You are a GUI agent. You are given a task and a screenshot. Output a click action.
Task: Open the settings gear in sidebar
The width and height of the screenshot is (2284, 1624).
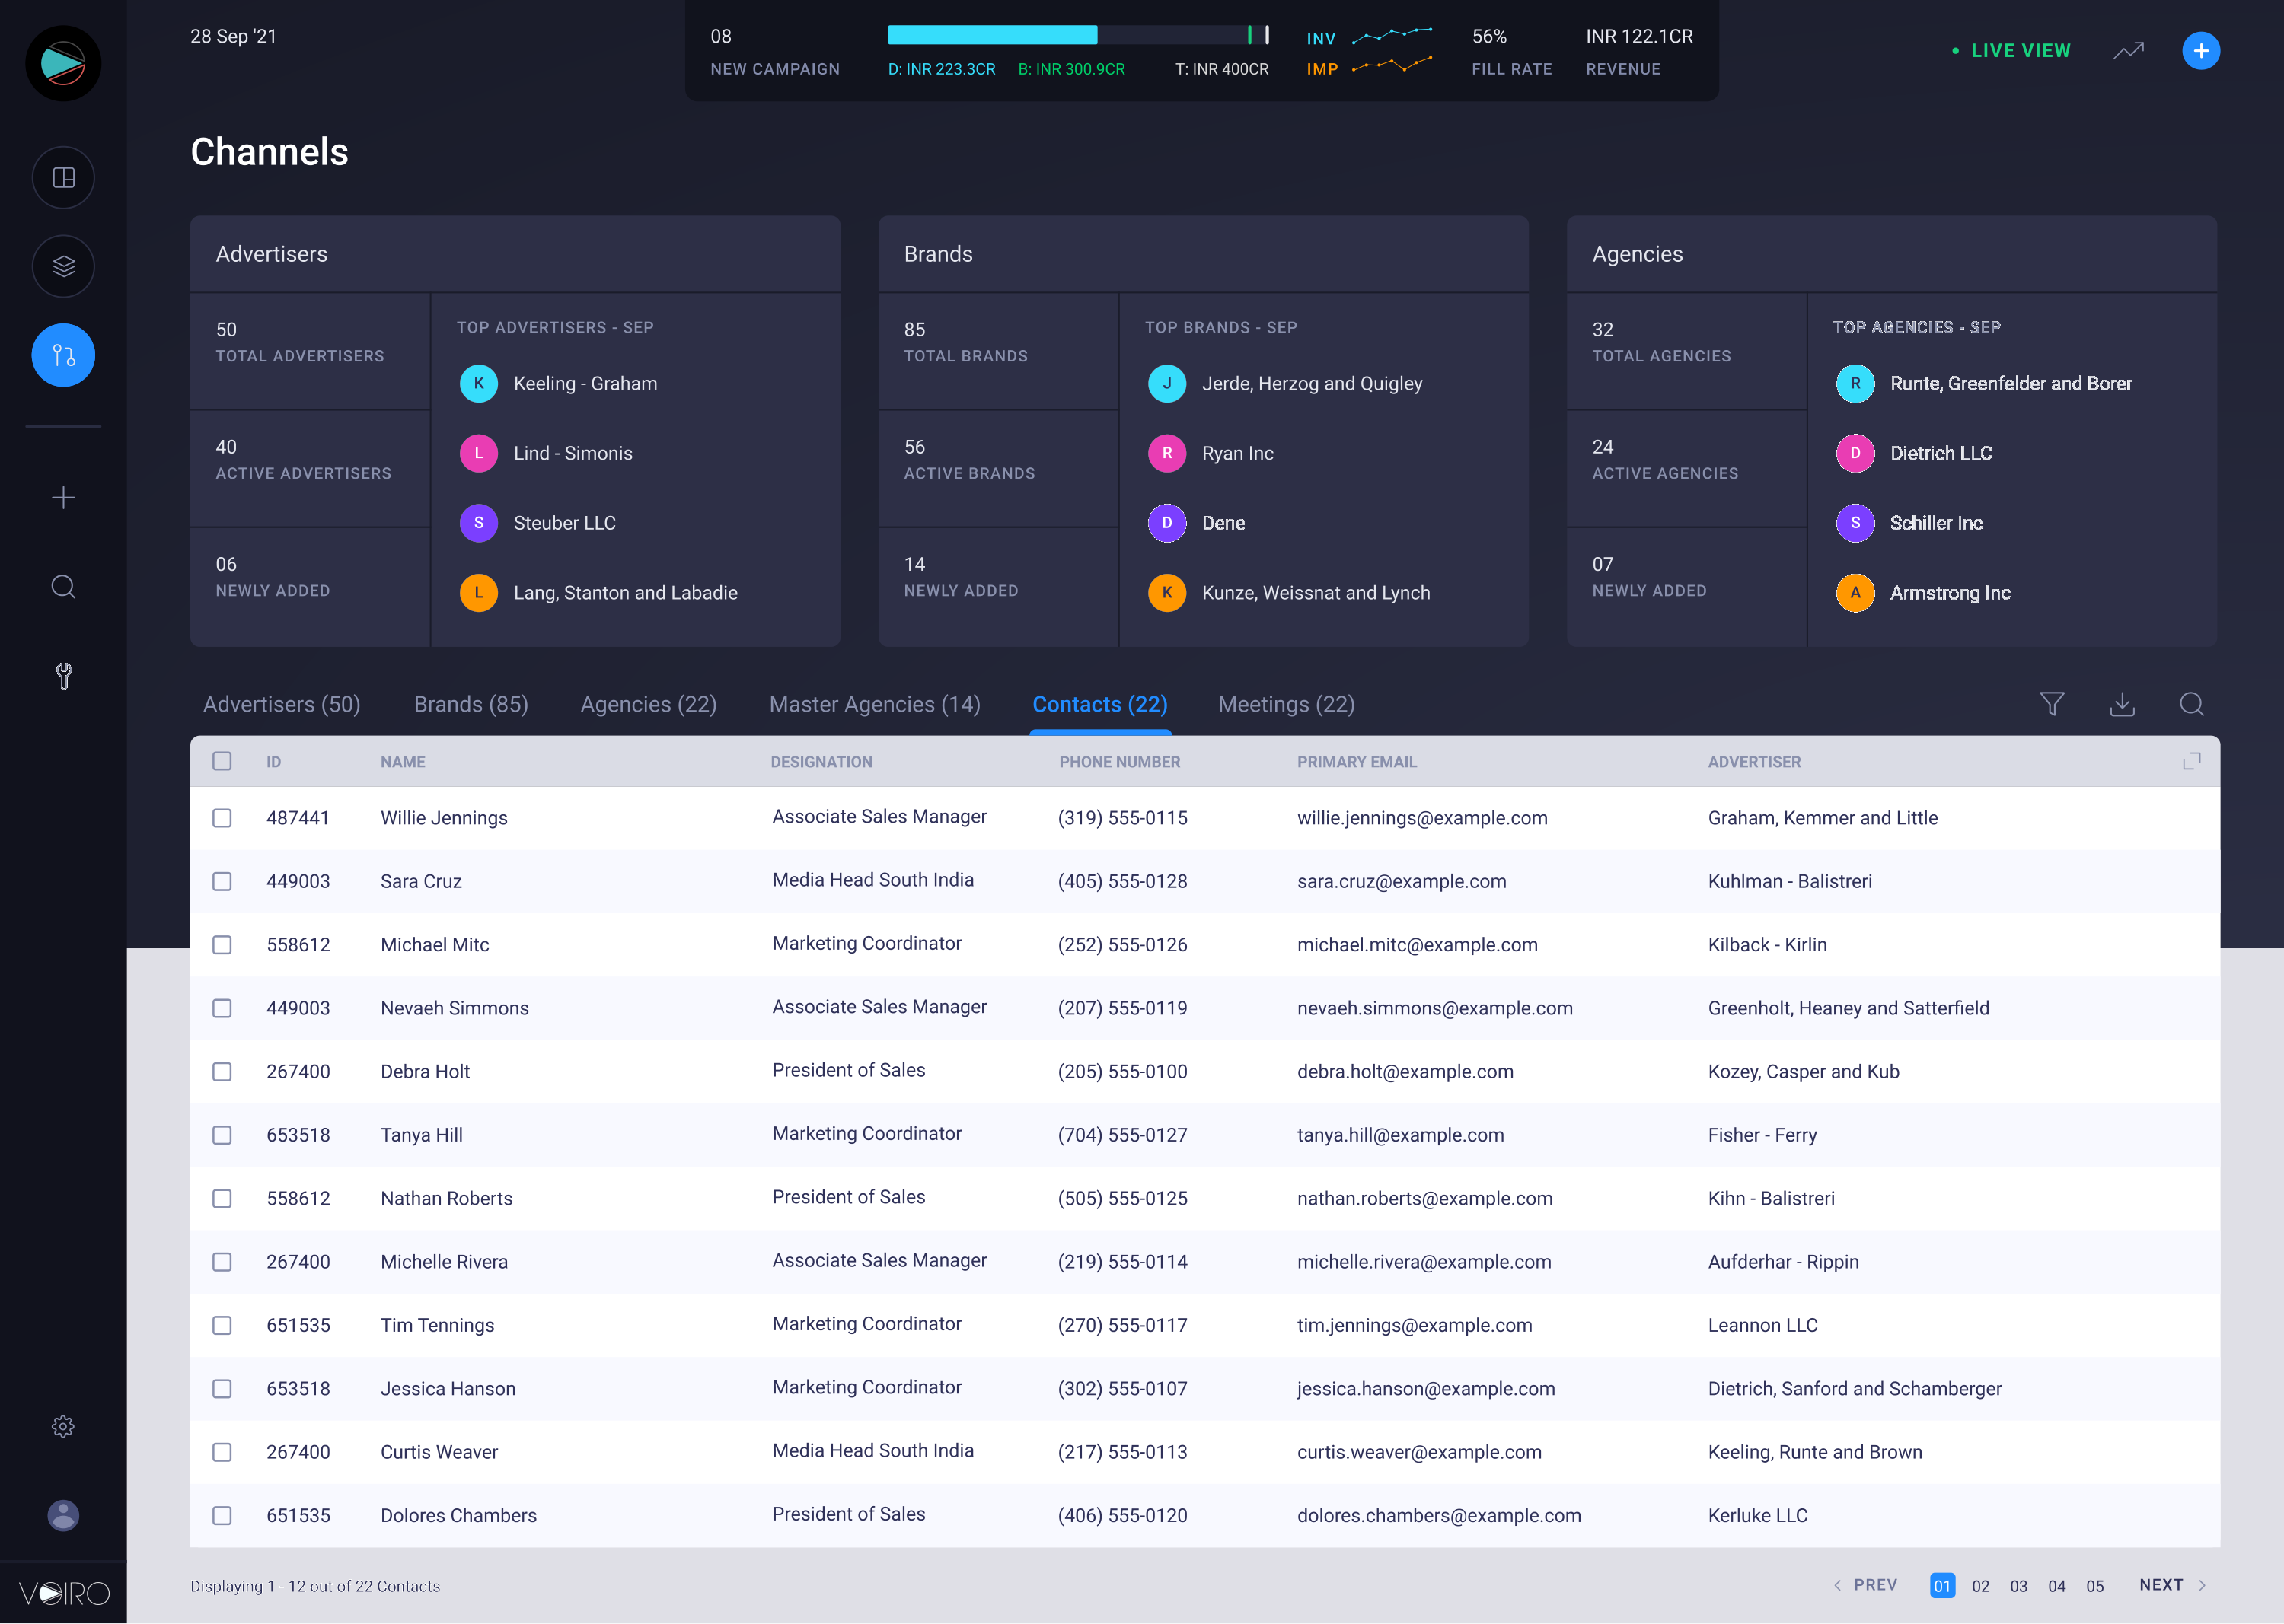63,1426
